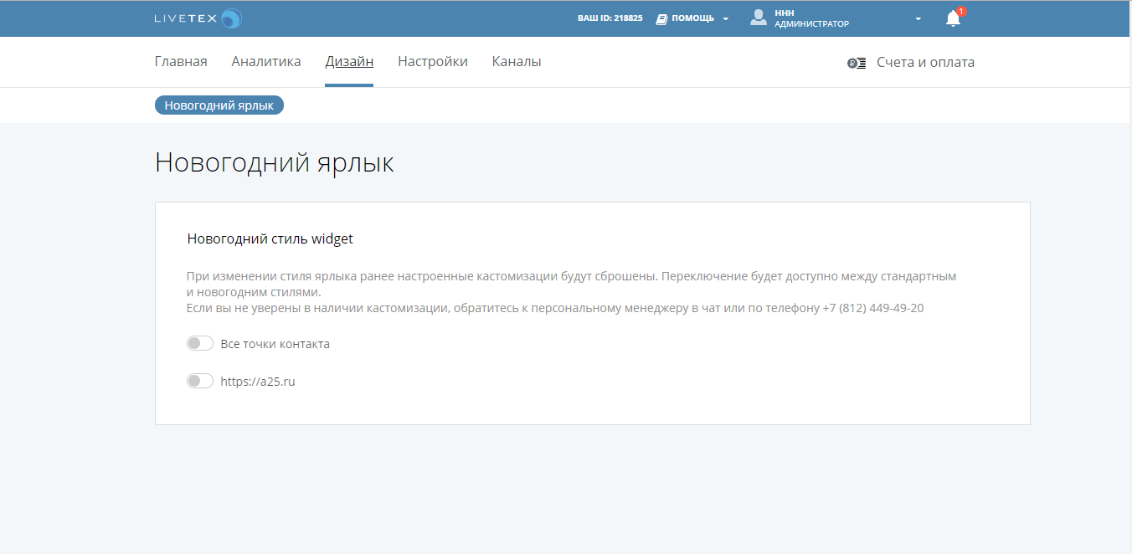Click the ВАШ ID: 218825 text
1132x554 pixels.
(610, 18)
